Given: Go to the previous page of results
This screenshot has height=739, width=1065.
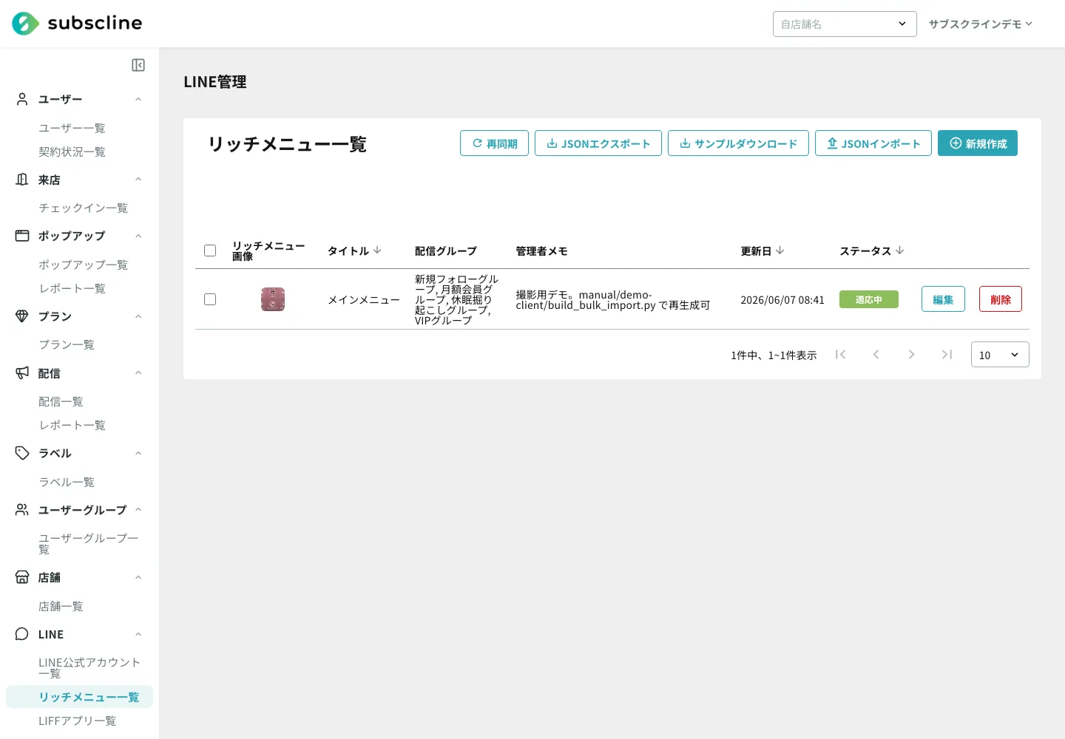Looking at the screenshot, I should [x=876, y=355].
